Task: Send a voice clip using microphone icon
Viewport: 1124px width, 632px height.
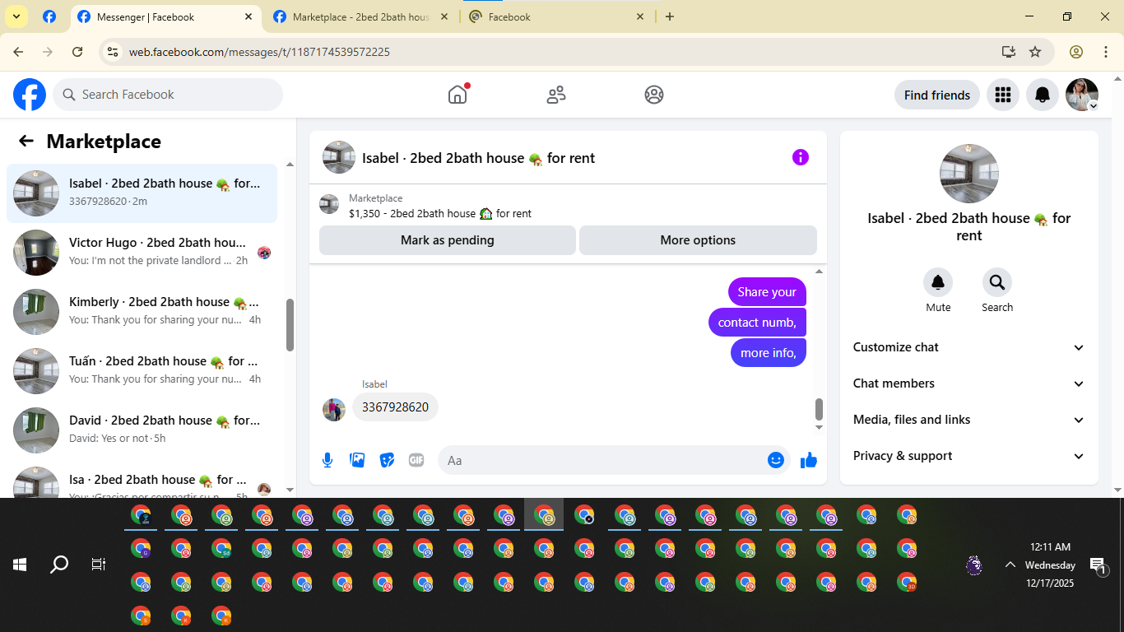Action: coord(327,460)
